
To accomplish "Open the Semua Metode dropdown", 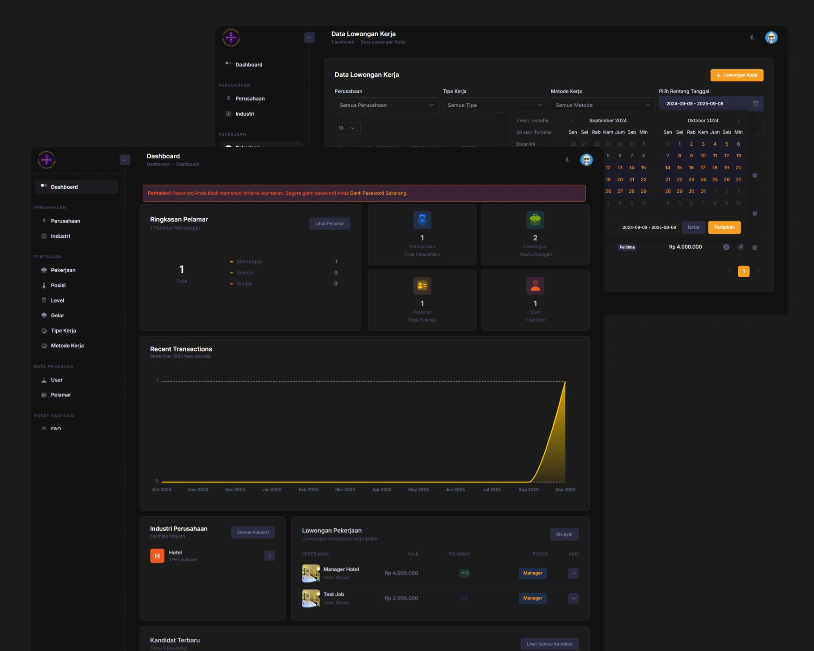I will click(x=603, y=105).
